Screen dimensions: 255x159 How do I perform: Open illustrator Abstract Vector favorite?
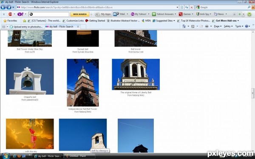pyautogui.click(x=123, y=21)
